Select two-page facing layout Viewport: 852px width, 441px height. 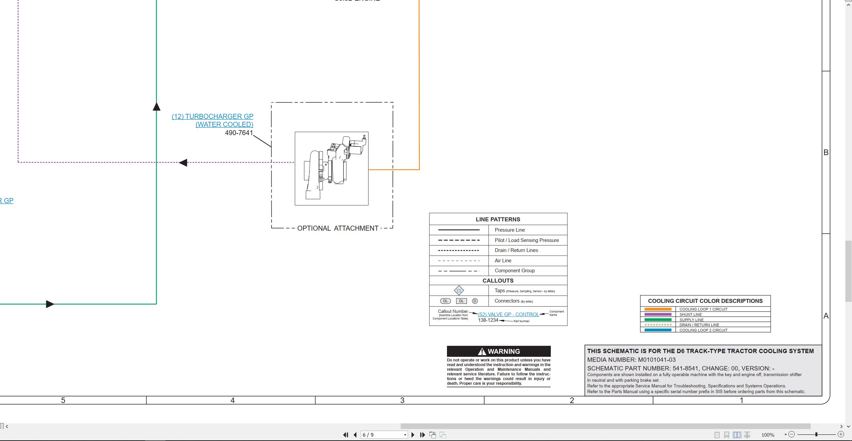(737, 435)
